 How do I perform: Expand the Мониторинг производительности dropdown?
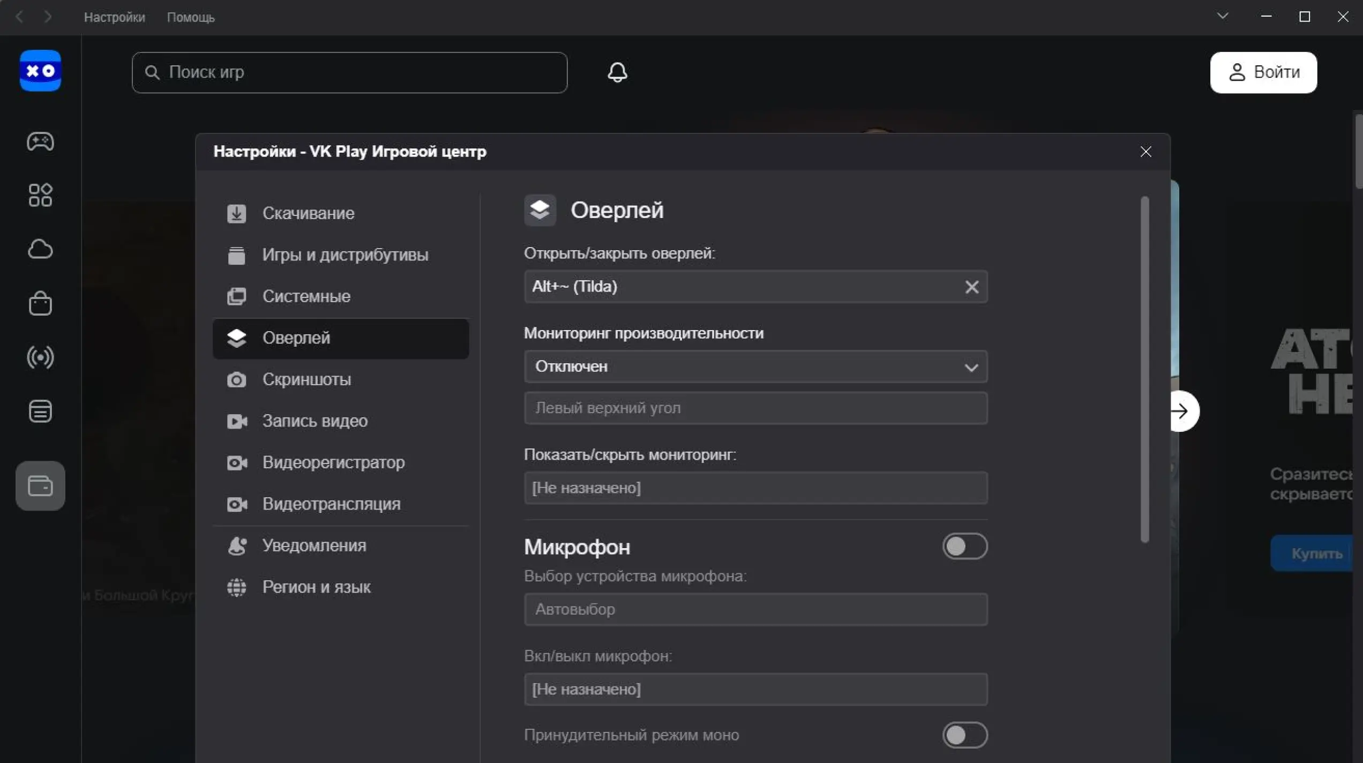tap(755, 367)
